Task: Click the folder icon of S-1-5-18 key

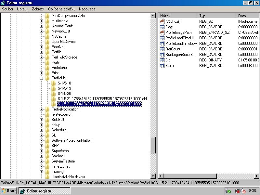Action: [x=54, y=83]
